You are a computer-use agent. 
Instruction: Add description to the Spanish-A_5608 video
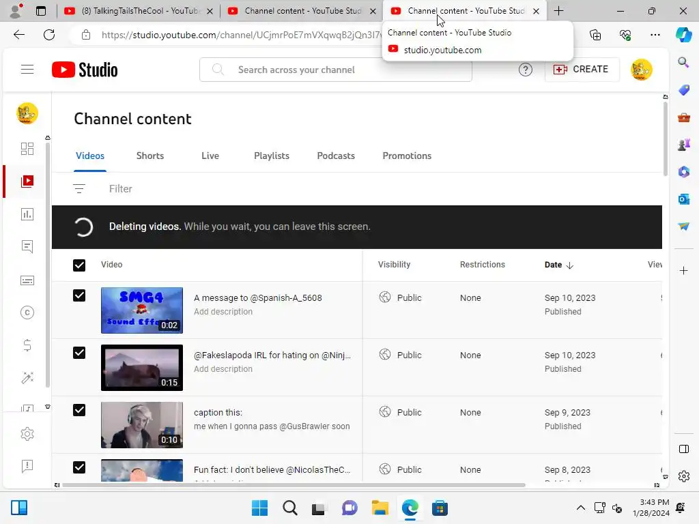223,312
